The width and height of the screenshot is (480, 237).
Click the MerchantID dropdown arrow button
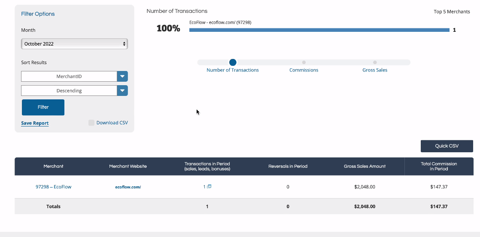click(122, 76)
